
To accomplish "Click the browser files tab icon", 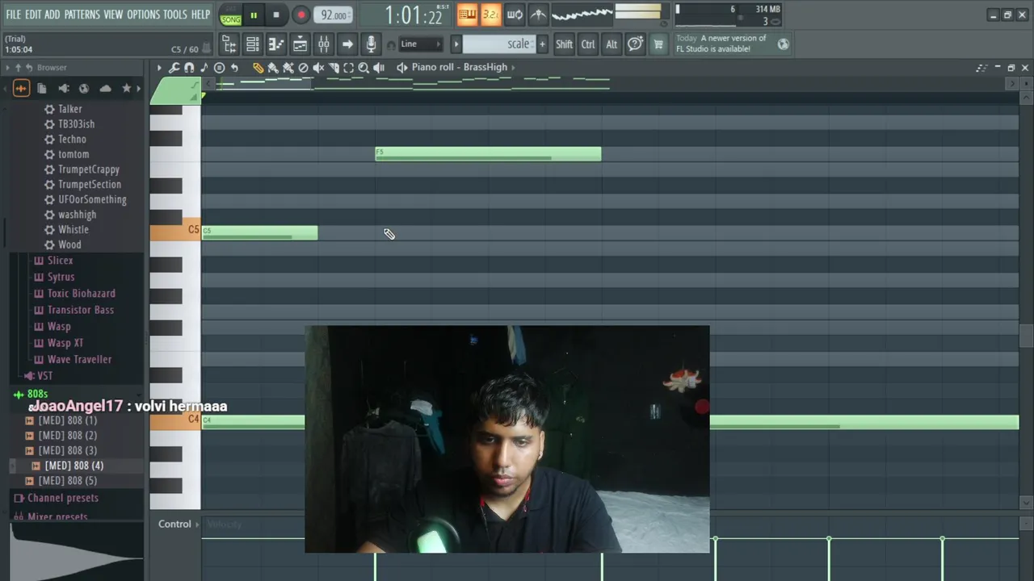I will (x=42, y=88).
